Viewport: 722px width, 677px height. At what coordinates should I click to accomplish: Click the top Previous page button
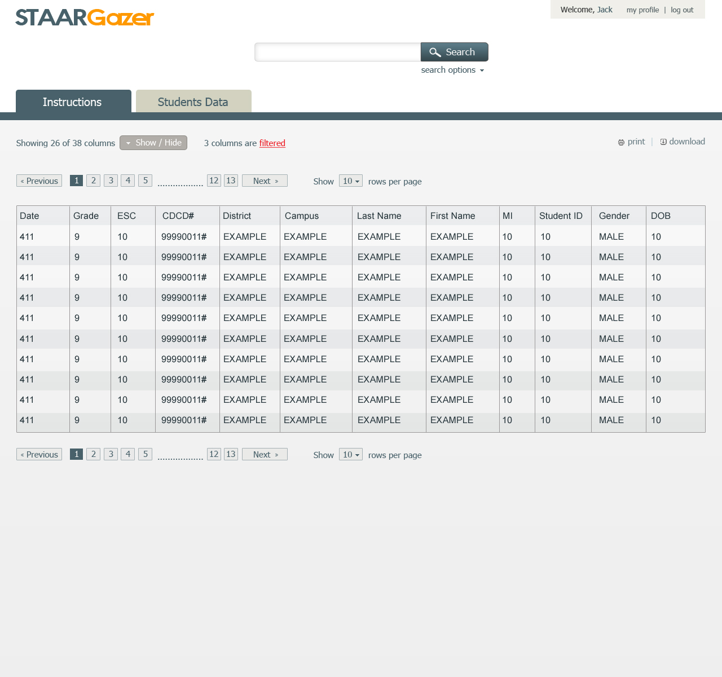(x=39, y=181)
